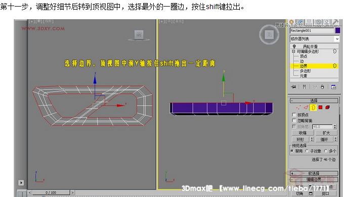Click the top viewport ViewCube face
The width and height of the screenshot is (344, 197).
269,34
